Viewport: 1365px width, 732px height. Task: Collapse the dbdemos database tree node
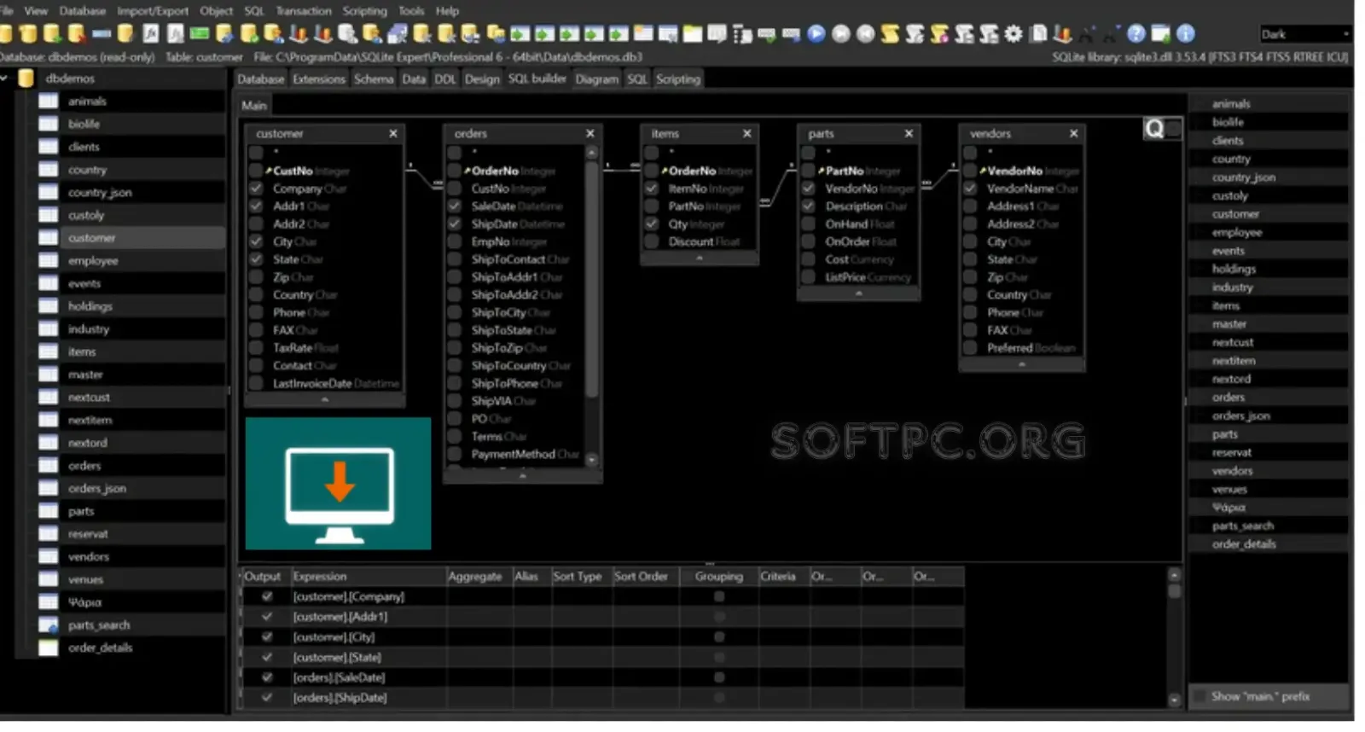tap(4, 78)
